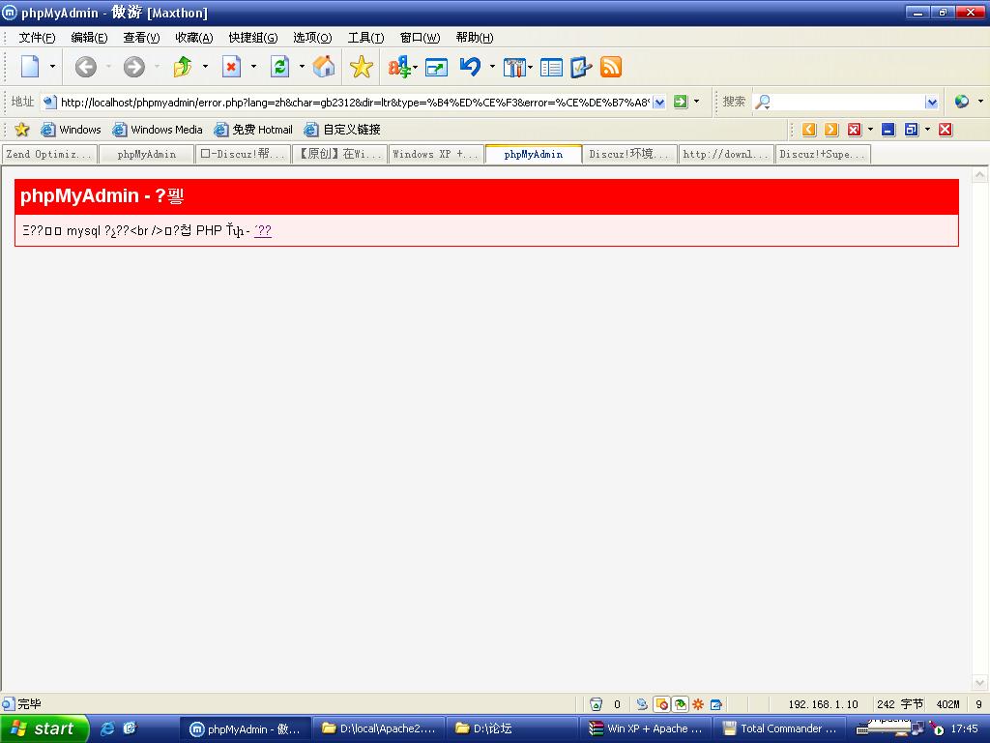The width and height of the screenshot is (990, 743).
Task: Open the 帮助(H) menu
Action: [474, 38]
